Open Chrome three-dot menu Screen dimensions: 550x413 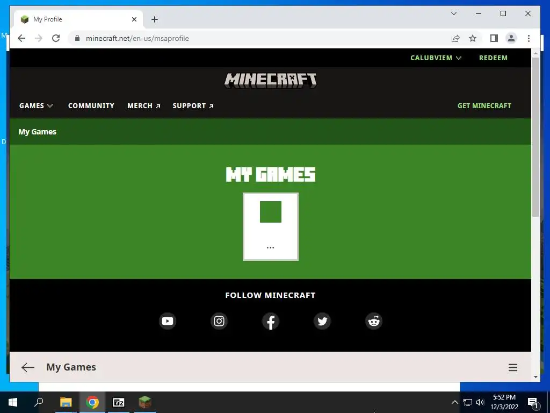(529, 38)
